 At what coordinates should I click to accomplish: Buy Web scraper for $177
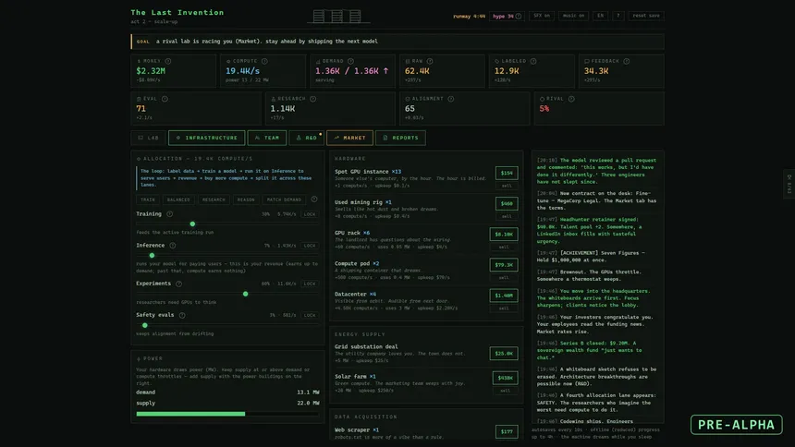click(507, 432)
